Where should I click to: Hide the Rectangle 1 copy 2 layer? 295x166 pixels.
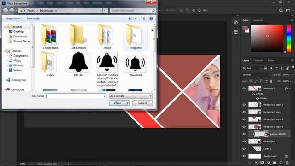[244, 105]
